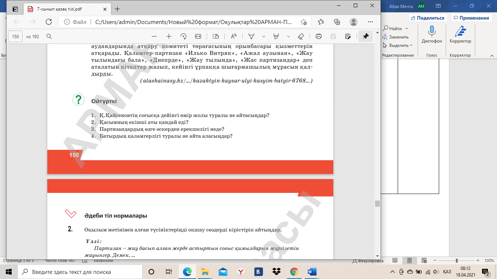
Task: Click Заменить in Word ribbon
Action: click(x=395, y=37)
